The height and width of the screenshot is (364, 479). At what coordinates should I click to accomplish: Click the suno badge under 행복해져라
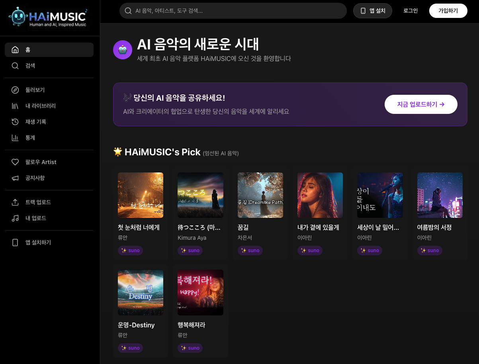(190, 348)
